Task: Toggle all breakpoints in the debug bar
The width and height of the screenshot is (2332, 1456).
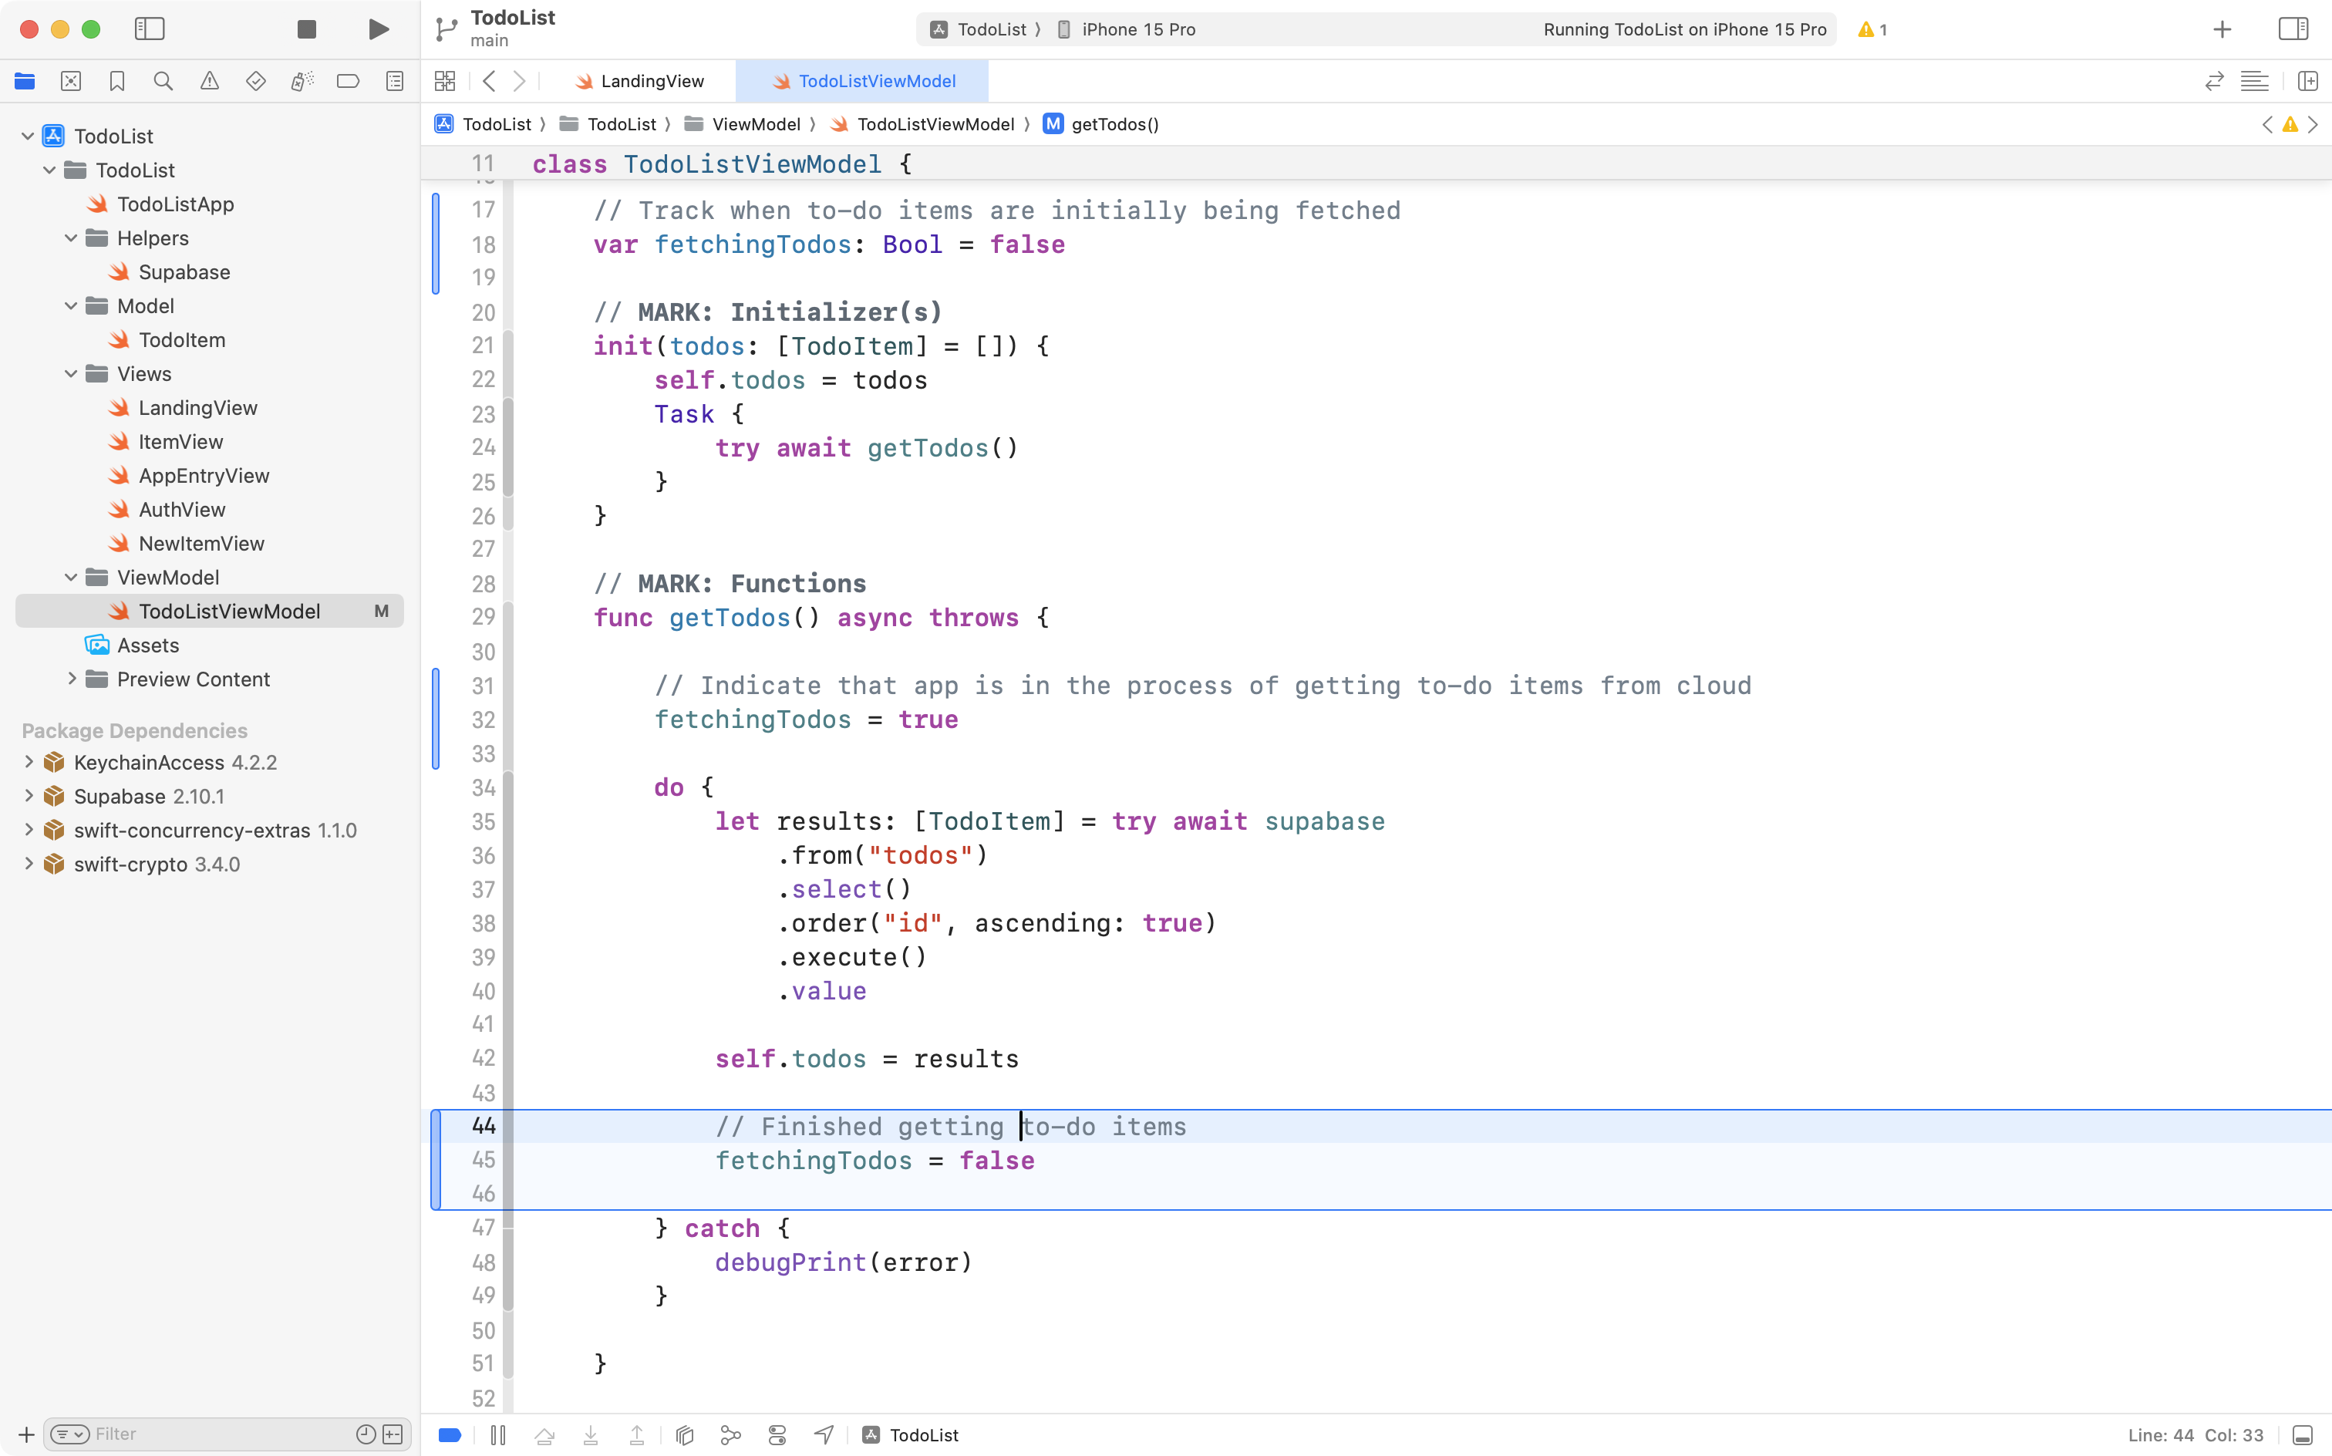Action: click(x=449, y=1434)
